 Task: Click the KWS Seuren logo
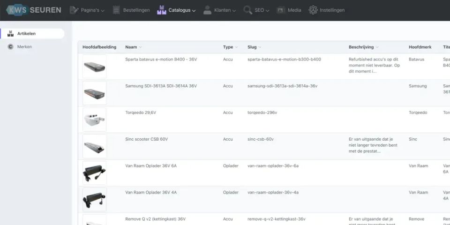34,10
